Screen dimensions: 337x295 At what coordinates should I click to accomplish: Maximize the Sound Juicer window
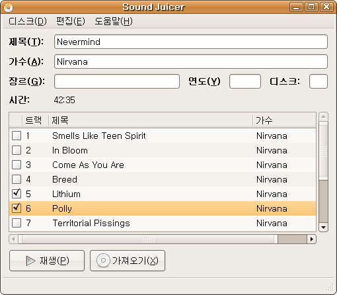coord(311,7)
